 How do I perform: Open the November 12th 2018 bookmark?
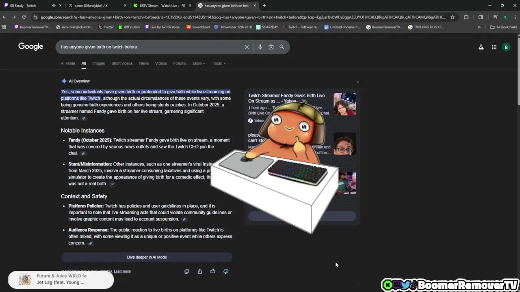coord(233,27)
